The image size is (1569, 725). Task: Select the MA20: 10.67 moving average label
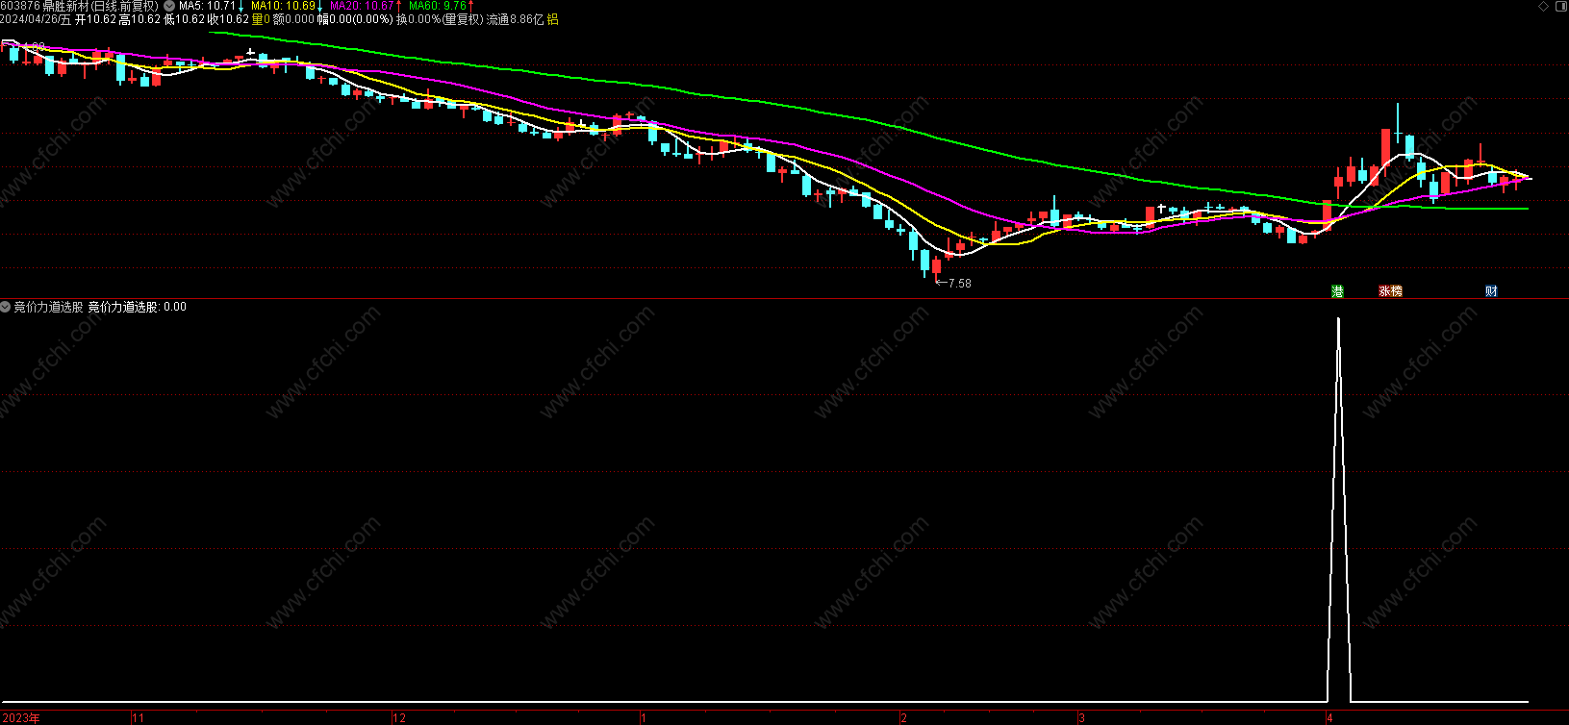362,6
